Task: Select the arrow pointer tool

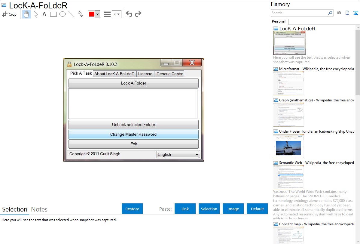Action: pyautogui.click(x=35, y=14)
